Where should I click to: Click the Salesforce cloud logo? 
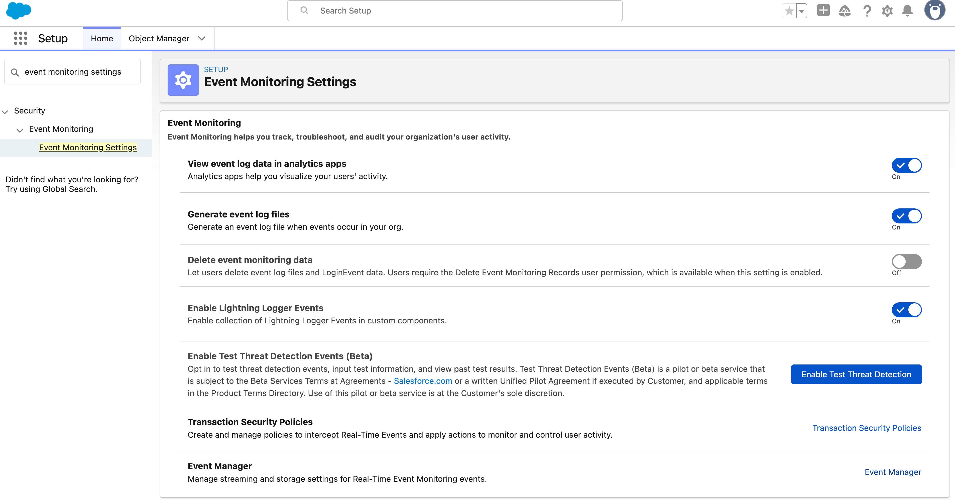pos(19,10)
